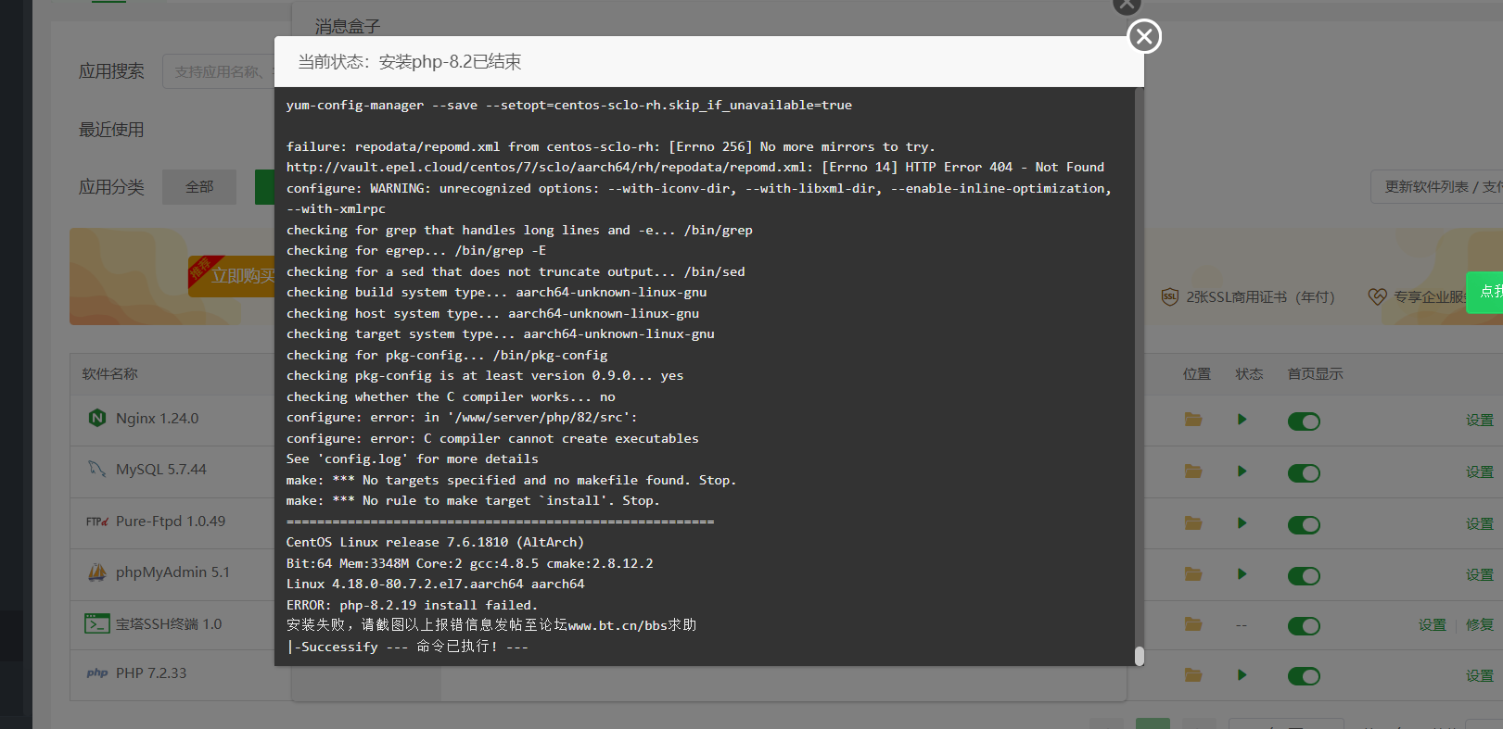The width and height of the screenshot is (1503, 729).
Task: Toggle homepage display for Nginx
Action: [1304, 421]
